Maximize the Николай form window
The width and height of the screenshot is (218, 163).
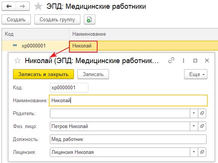(195, 60)
